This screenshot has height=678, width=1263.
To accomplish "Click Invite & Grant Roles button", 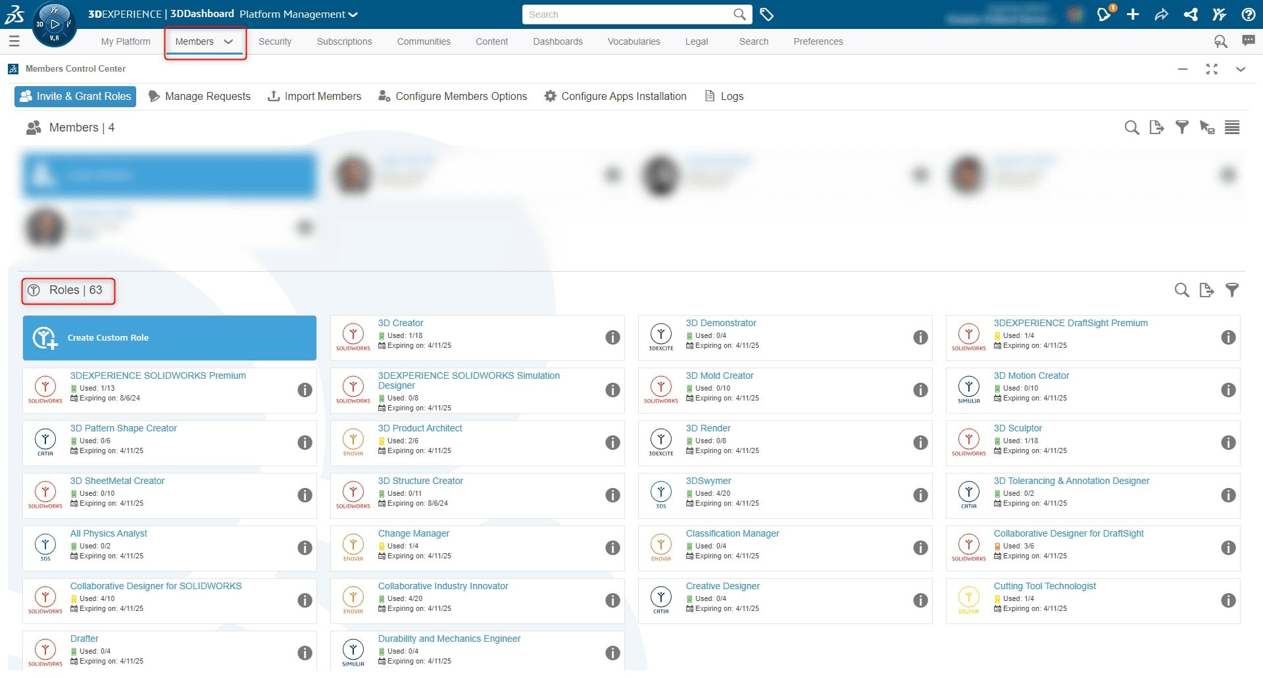I will [75, 96].
